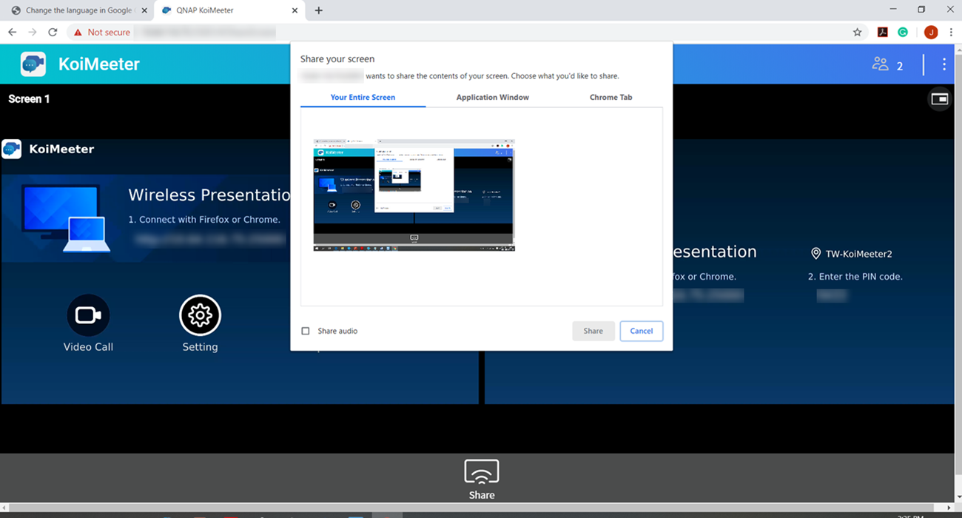Click the KoiMeeter logo in header
Screen dimensions: 962x518
[x=33, y=64]
